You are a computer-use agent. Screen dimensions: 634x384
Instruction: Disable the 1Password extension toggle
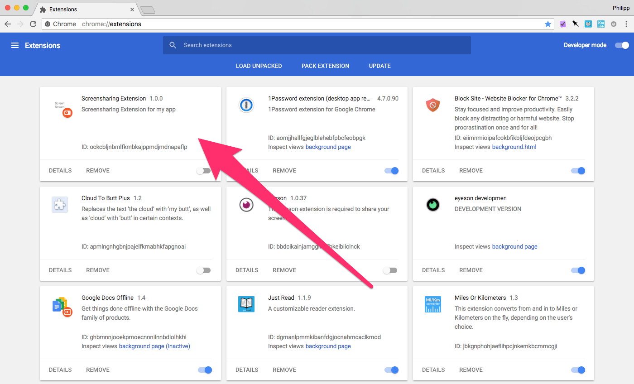pos(391,171)
